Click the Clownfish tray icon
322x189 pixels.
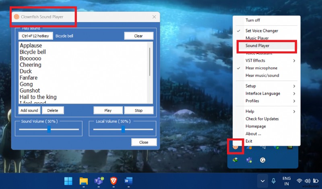pyautogui.click(x=235, y=146)
